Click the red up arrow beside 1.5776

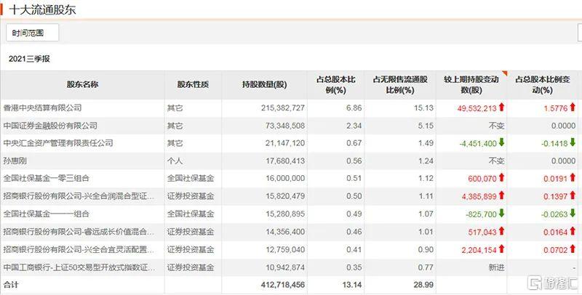click(572, 107)
